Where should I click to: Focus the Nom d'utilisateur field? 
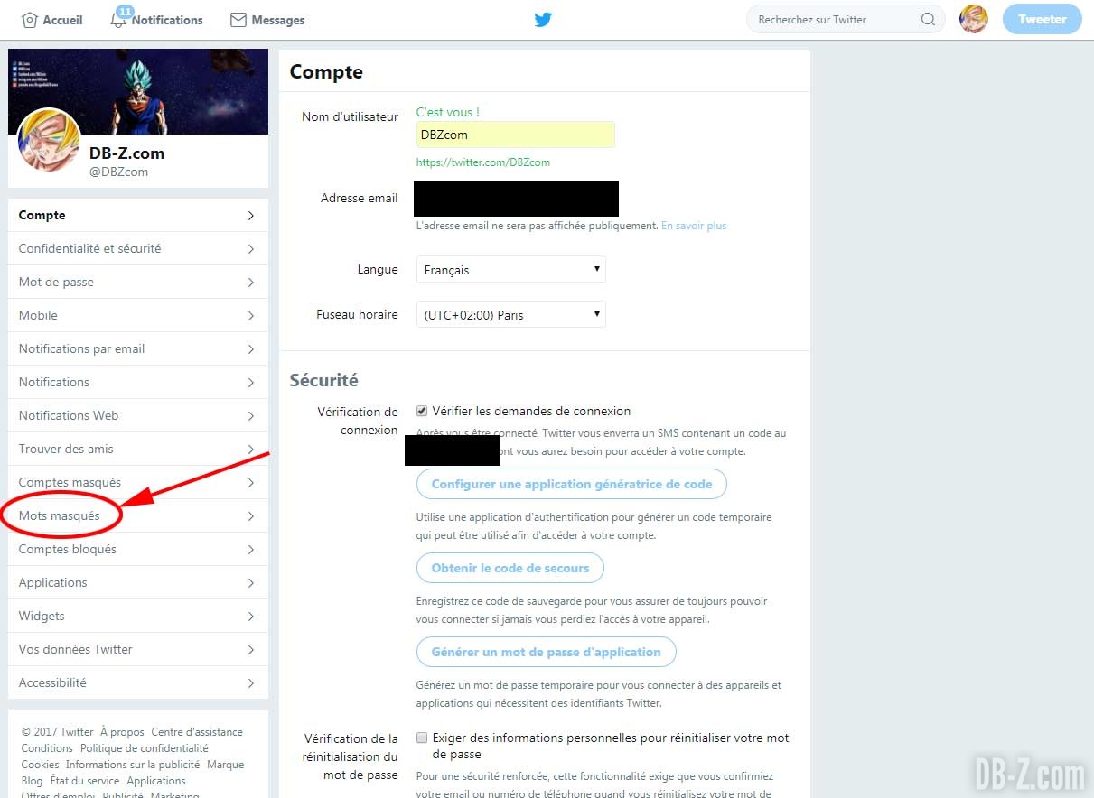[515, 135]
